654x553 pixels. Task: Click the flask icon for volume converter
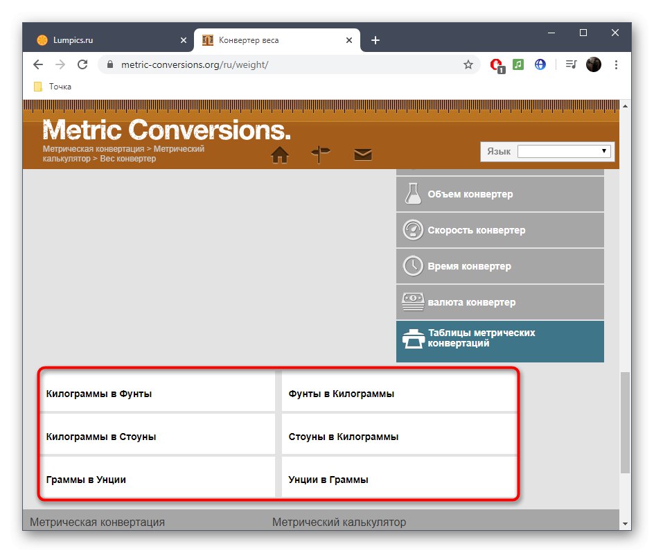click(x=413, y=193)
